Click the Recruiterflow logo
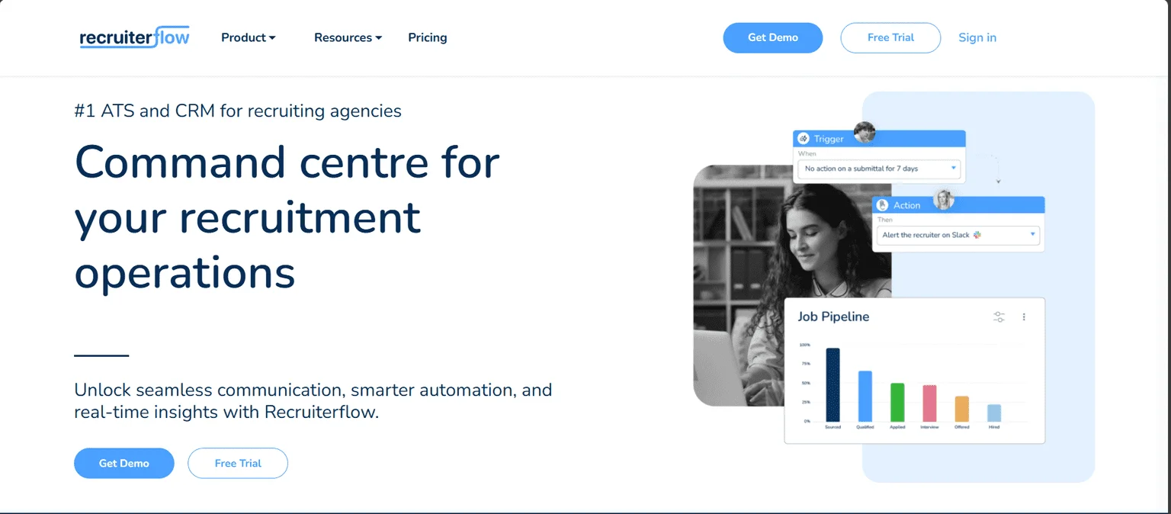This screenshot has width=1171, height=514. tap(134, 37)
